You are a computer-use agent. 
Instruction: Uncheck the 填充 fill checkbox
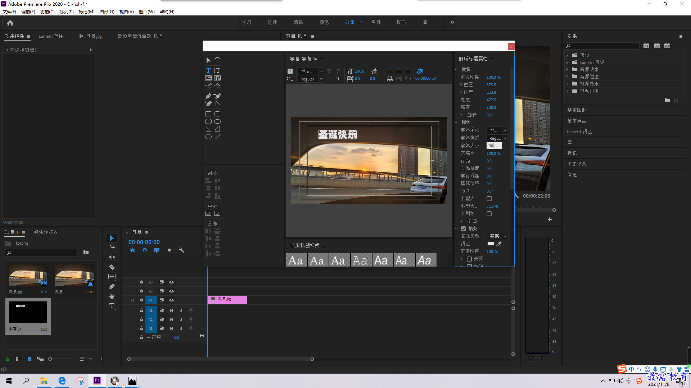pos(464,229)
